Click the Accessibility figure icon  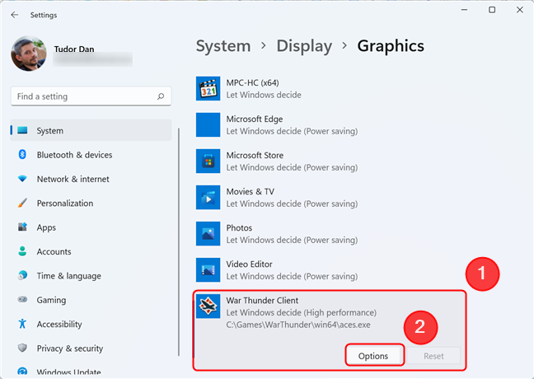[22, 324]
